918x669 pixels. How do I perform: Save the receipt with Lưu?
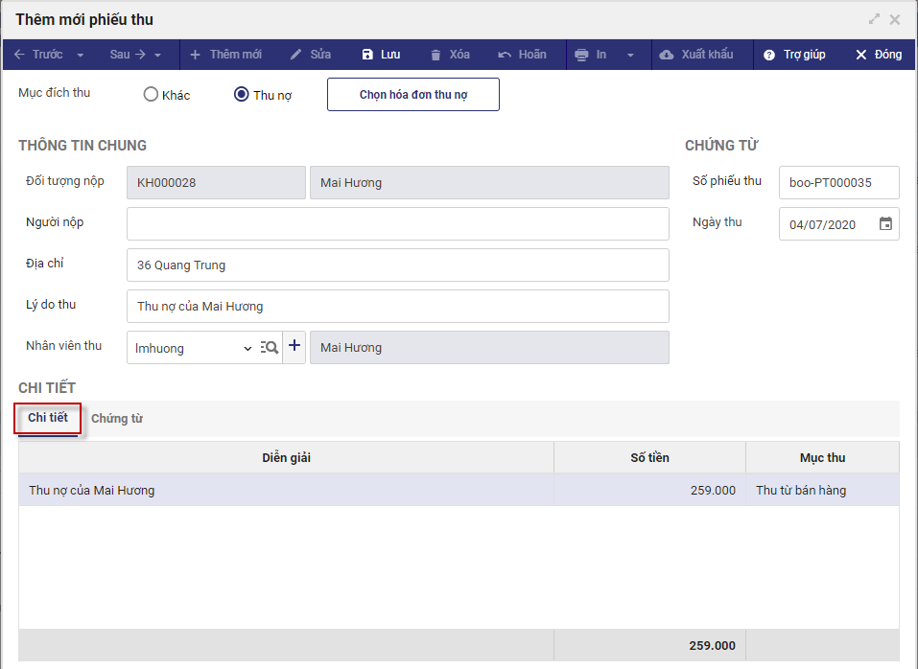click(381, 55)
